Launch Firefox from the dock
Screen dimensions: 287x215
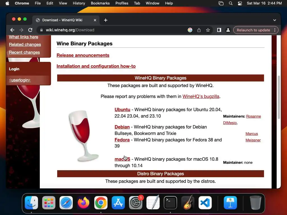coord(84,203)
